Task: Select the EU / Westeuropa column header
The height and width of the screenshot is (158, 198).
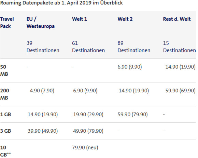Action: 41,23
